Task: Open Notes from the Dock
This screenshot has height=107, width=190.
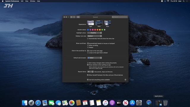Action: coord(99,103)
